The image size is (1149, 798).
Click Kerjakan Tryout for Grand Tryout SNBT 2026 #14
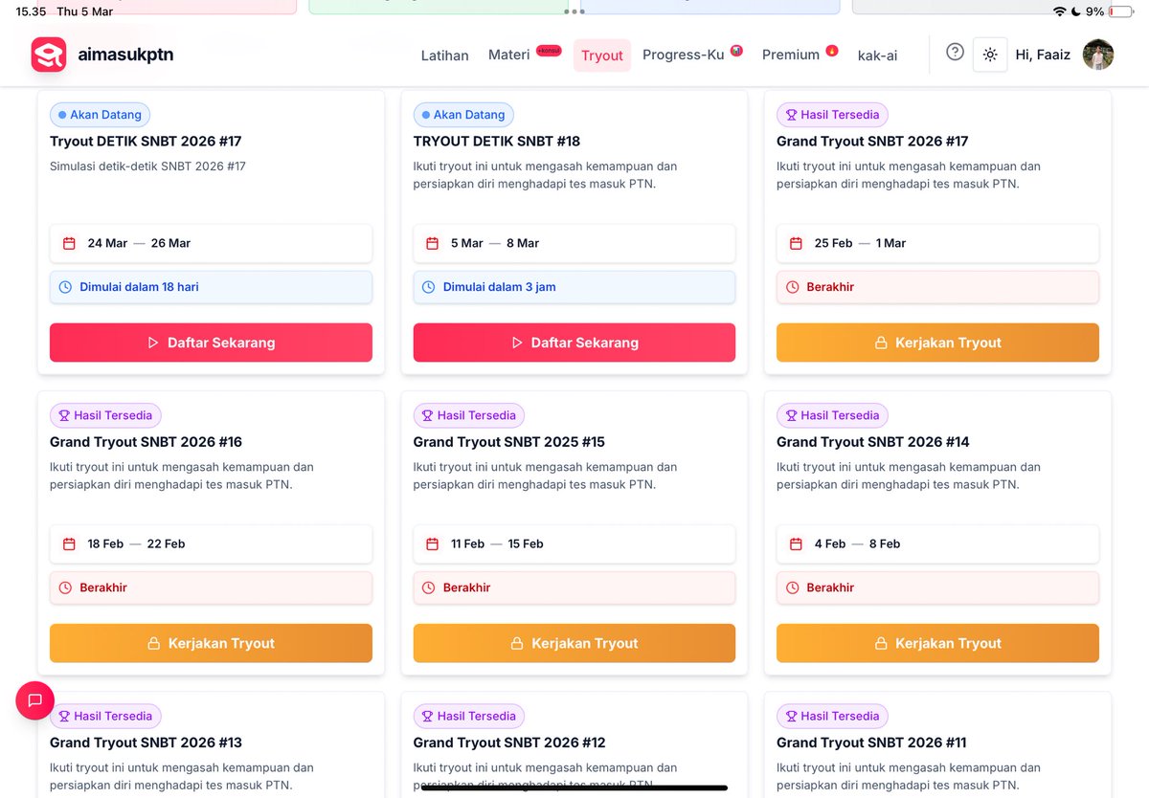click(x=937, y=643)
